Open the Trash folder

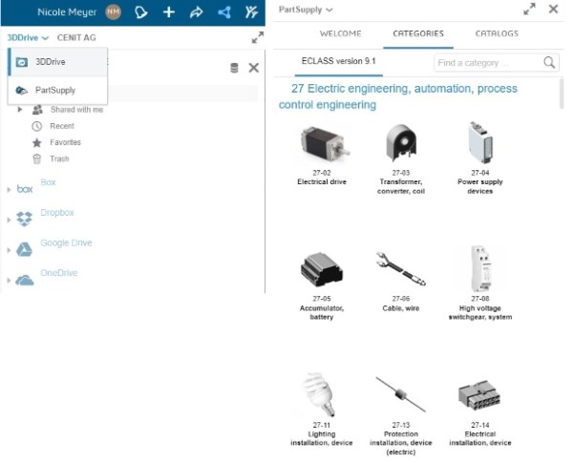(59, 159)
